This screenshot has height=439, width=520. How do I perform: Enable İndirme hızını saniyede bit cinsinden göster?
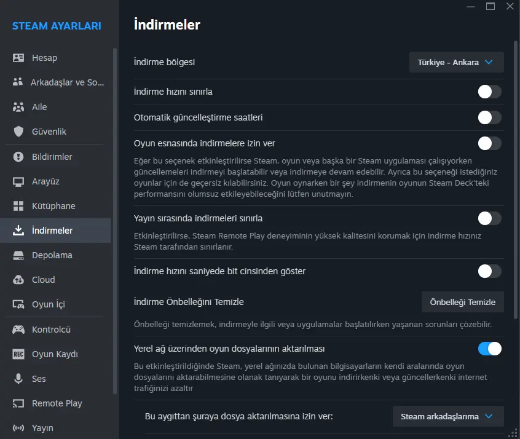coord(489,271)
